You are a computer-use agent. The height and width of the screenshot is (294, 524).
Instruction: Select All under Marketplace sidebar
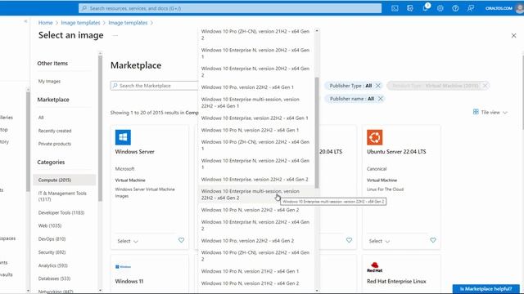pyautogui.click(x=41, y=118)
